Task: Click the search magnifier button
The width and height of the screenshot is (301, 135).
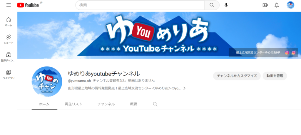Action: (x=212, y=5)
